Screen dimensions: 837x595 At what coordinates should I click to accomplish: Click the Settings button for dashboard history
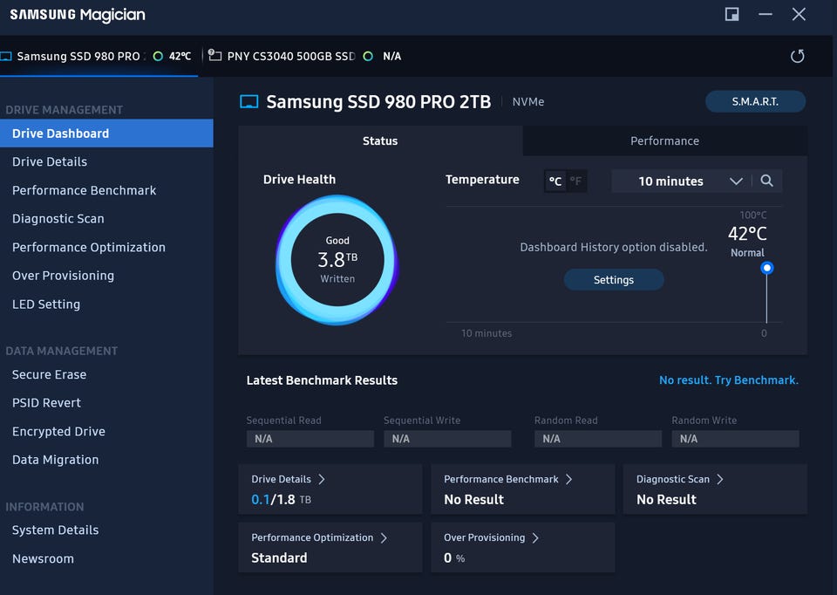614,280
